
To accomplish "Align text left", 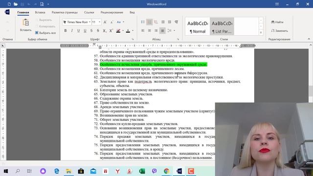I will [x=143, y=31].
